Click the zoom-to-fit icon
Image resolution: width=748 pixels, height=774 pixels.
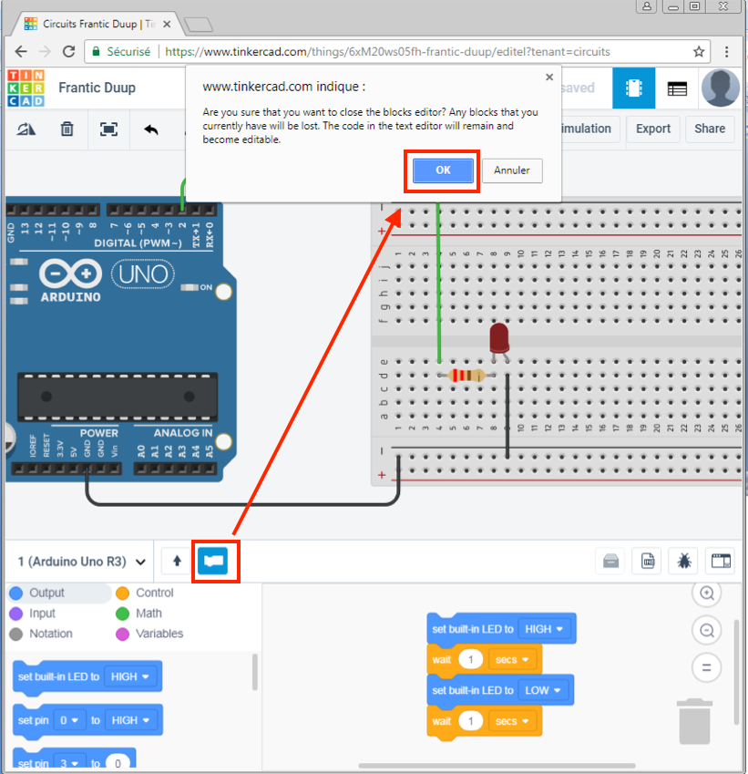pyautogui.click(x=108, y=129)
